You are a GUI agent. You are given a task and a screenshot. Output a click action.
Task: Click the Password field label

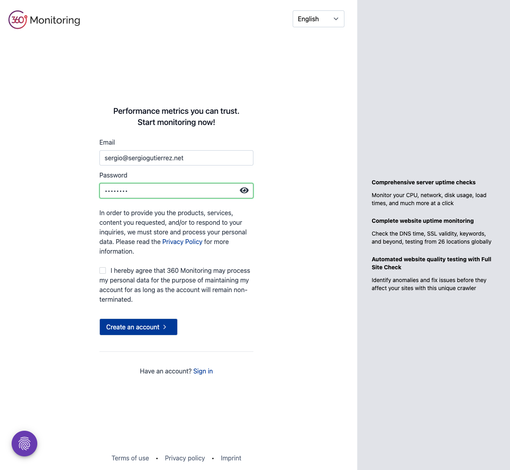113,175
